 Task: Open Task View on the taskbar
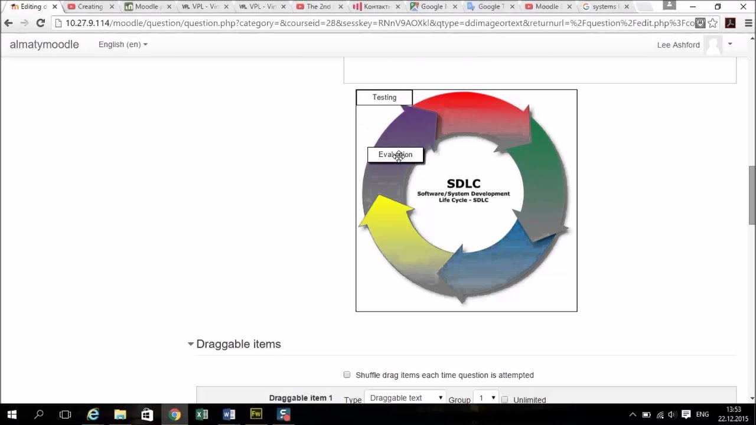point(66,414)
